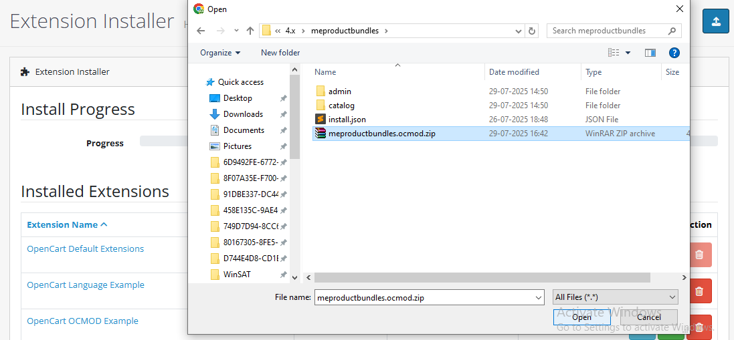734x340 pixels.
Task: Select Desktop in the navigation pane
Action: pyautogui.click(x=238, y=98)
